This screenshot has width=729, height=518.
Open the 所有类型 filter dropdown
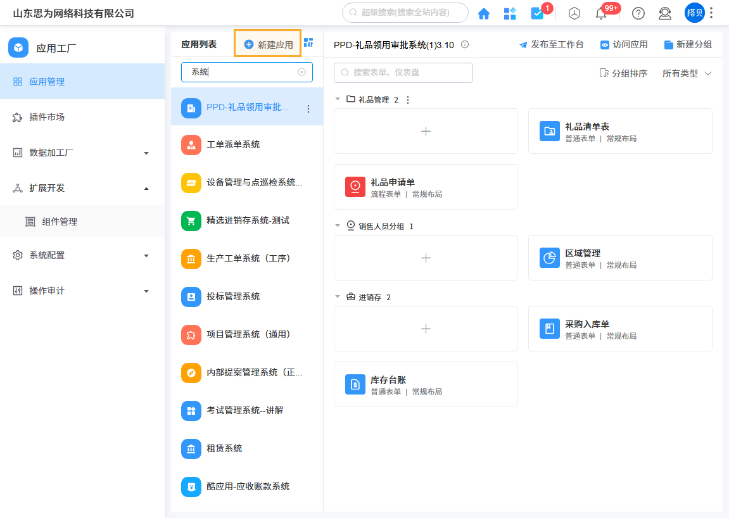pyautogui.click(x=687, y=73)
